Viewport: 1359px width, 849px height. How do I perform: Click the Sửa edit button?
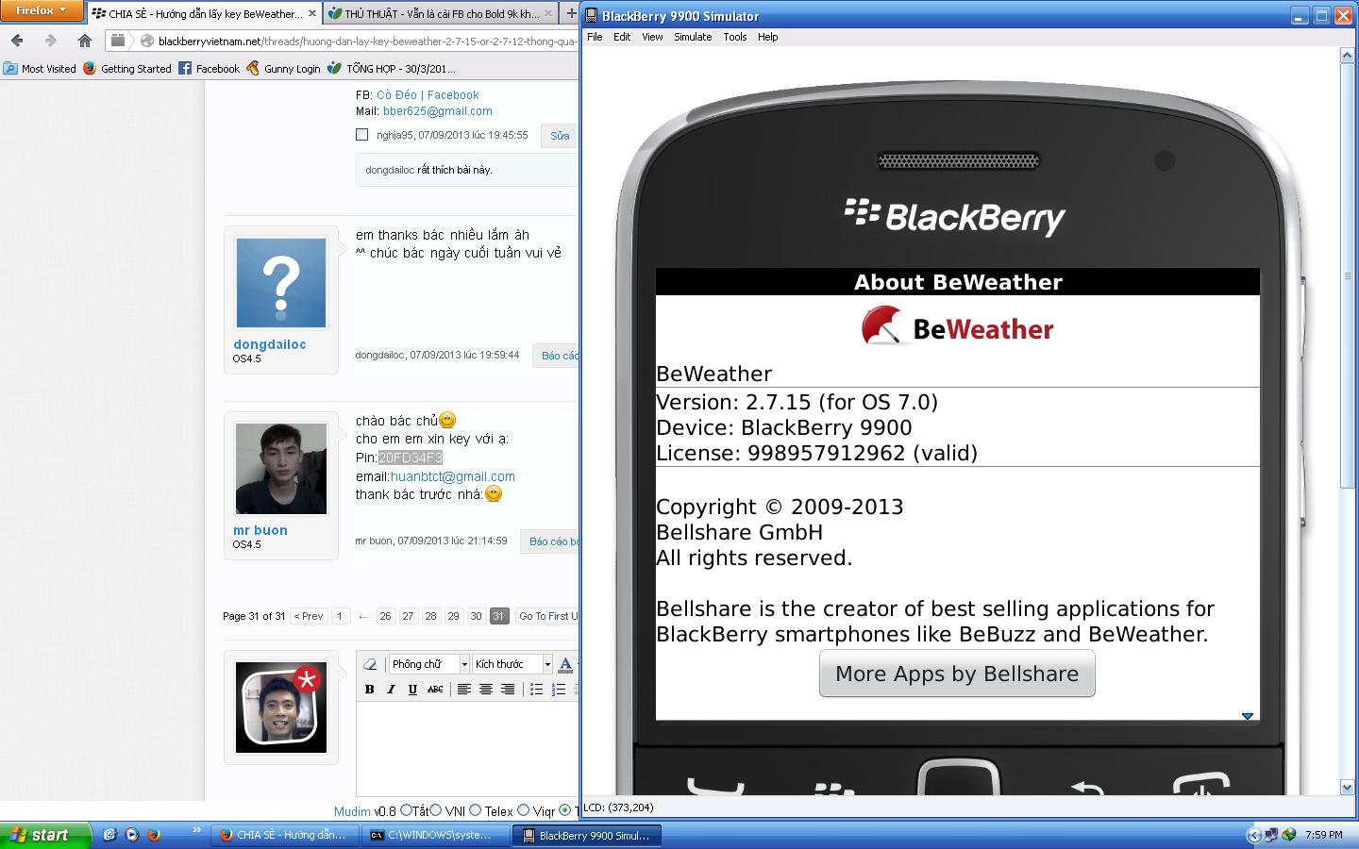560,136
